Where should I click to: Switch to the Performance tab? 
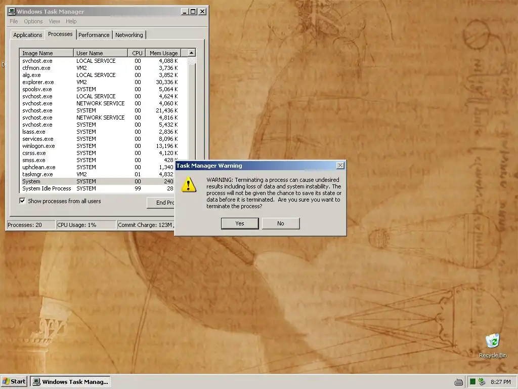pyautogui.click(x=94, y=35)
